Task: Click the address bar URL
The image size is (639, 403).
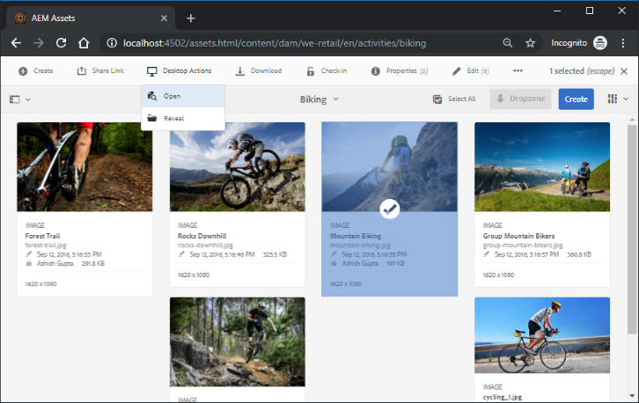Action: (x=275, y=43)
